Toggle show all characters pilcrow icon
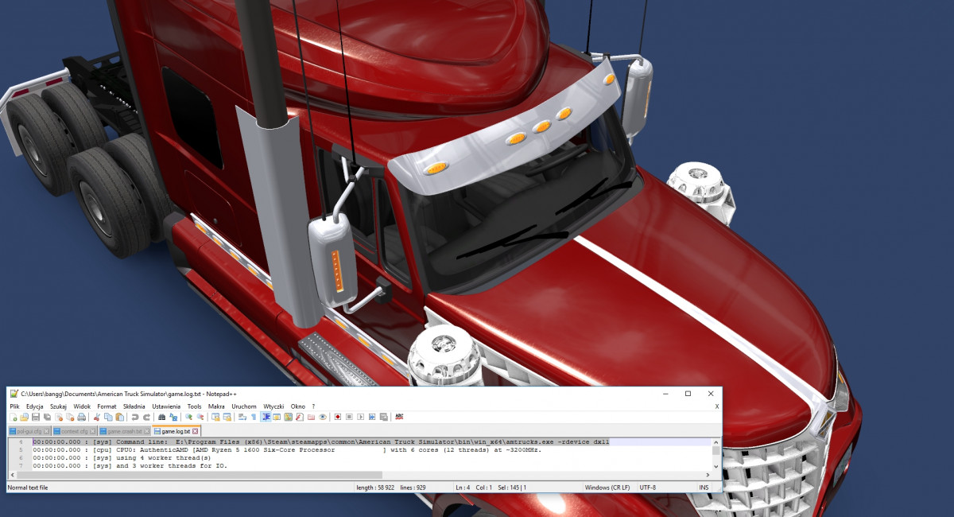 (x=254, y=417)
